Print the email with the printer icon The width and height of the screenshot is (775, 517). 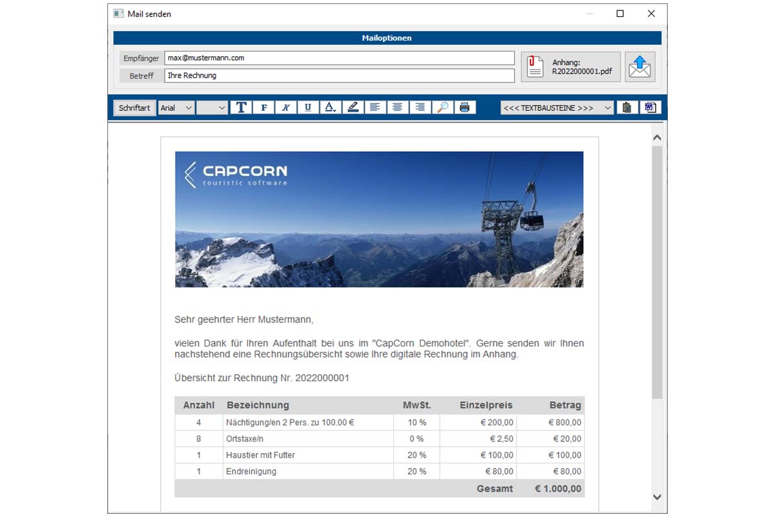click(464, 108)
